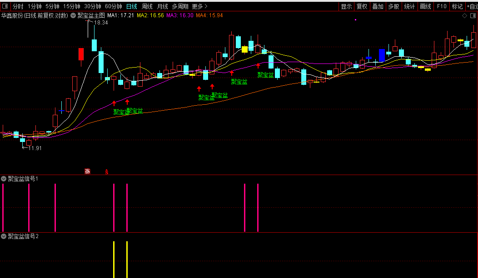This screenshot has width=478, height=278.
Task: Click the diamond icon at chart top-right
Action: point(464,16)
